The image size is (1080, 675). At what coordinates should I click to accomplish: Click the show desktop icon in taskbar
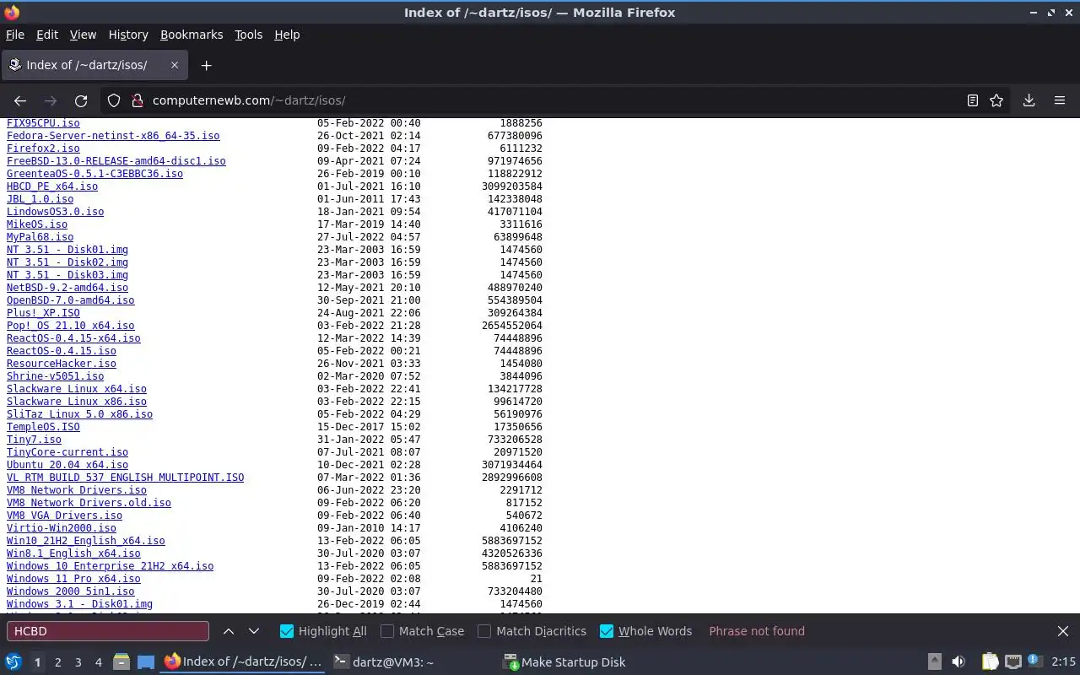tap(146, 662)
